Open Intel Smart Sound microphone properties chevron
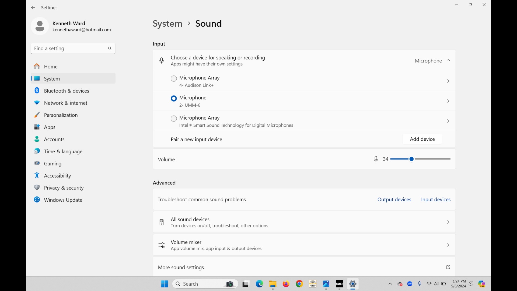Image resolution: width=517 pixels, height=291 pixels. (x=448, y=121)
